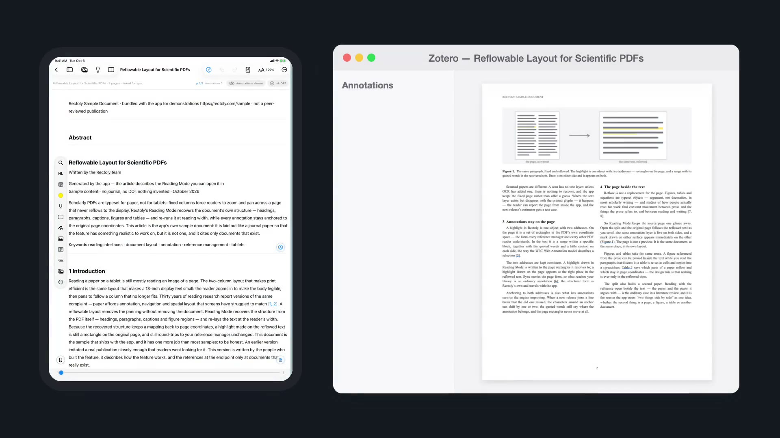Click the yellow minimize button of Zotero window
Screen dimensions: 780x438
click(x=359, y=58)
